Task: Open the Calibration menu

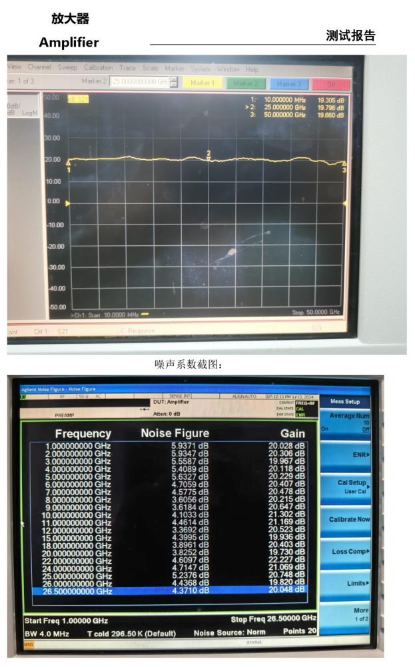Action: pyautogui.click(x=98, y=68)
